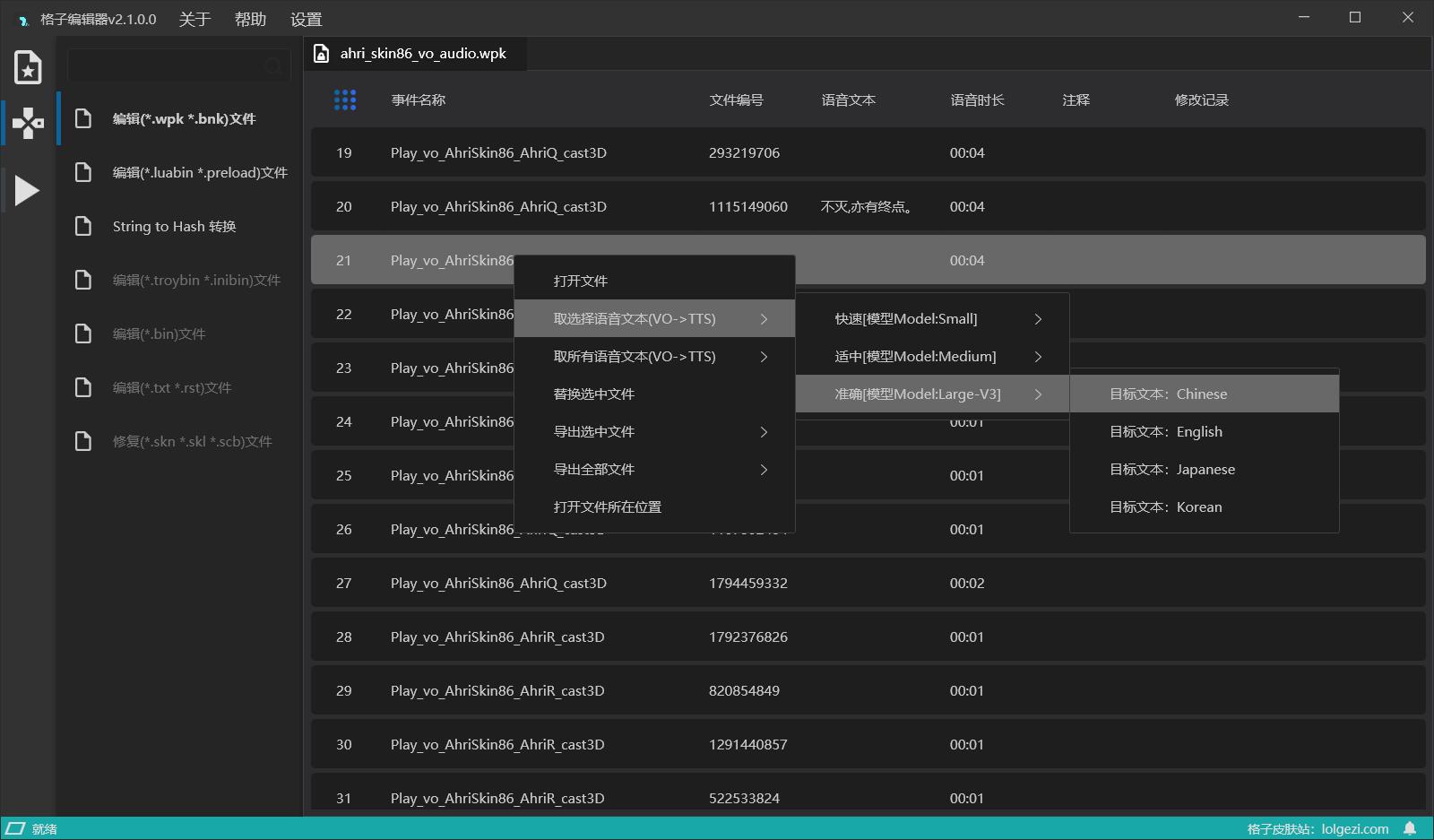Click the status icon beside 就绪
The height and width of the screenshot is (840, 1434).
click(x=15, y=828)
